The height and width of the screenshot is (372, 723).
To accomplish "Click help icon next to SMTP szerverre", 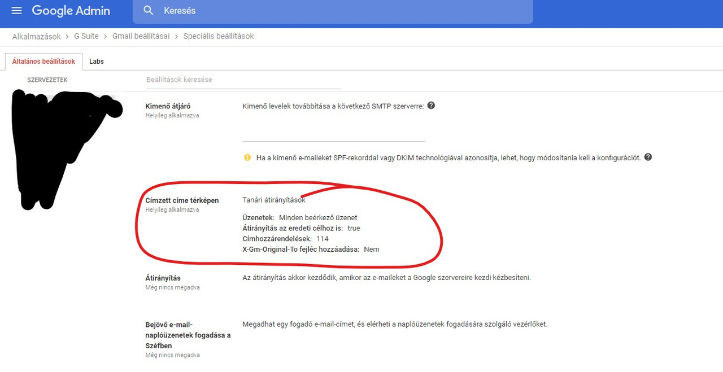I will coord(431,106).
